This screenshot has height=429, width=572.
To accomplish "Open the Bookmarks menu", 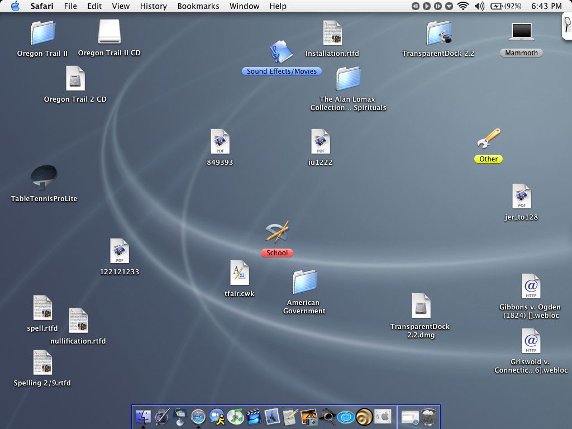I will [x=198, y=6].
